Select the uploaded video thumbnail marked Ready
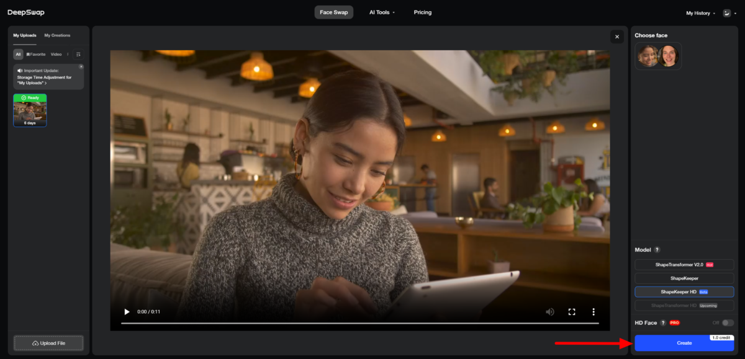Screen dimensions: 745x359 point(30,110)
